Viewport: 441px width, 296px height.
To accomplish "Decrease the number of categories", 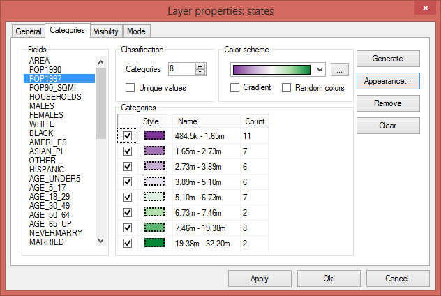I will [x=200, y=72].
